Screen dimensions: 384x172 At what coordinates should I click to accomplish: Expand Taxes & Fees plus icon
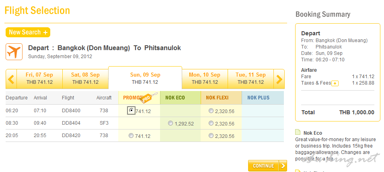pyautogui.click(x=335, y=83)
